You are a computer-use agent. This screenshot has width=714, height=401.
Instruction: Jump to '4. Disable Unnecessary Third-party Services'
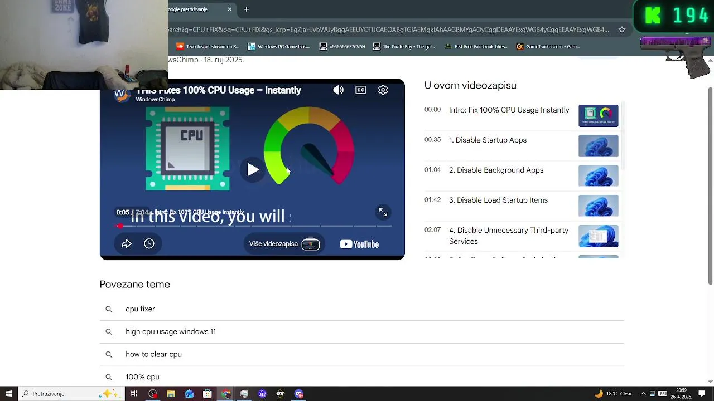(x=509, y=236)
